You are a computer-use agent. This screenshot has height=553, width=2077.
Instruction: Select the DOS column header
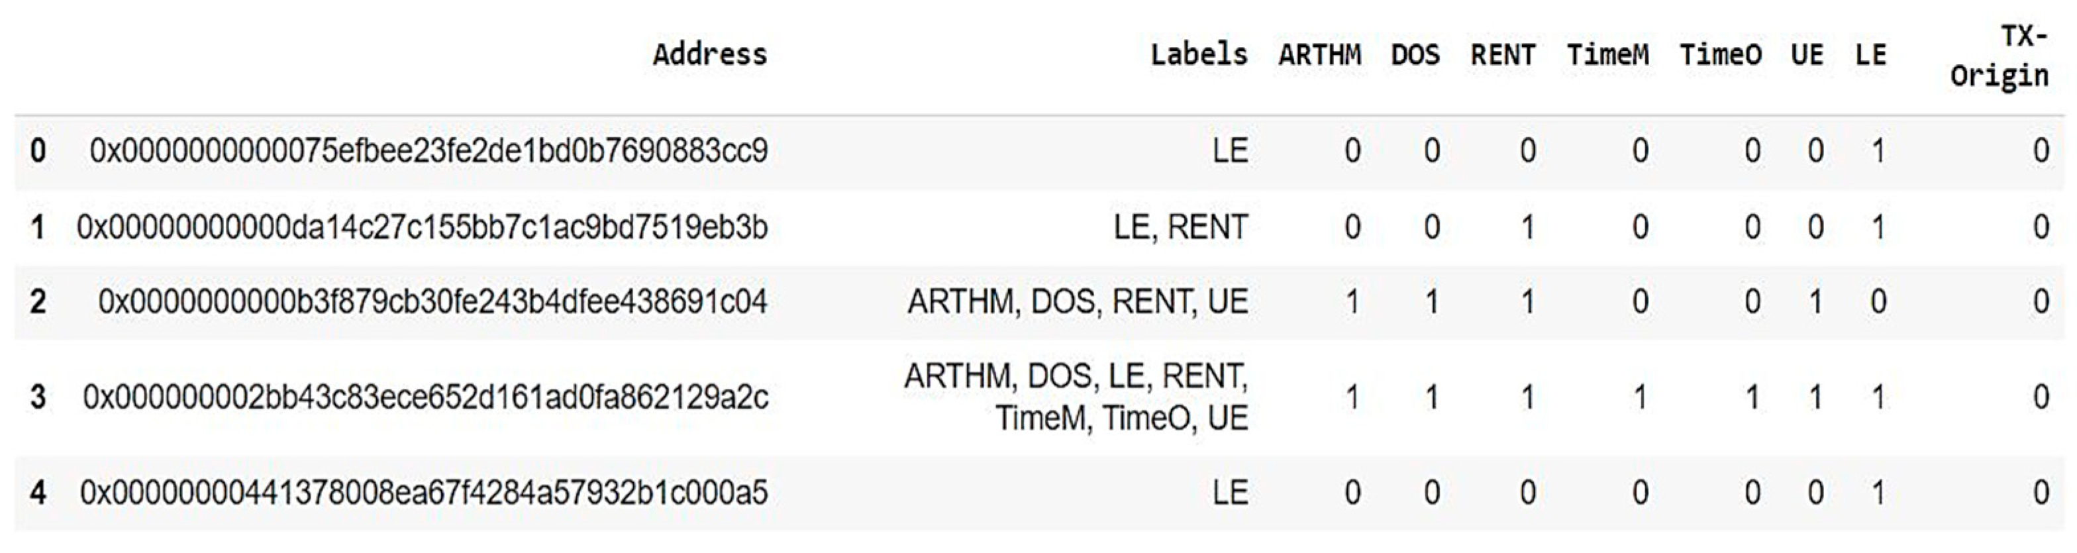click(x=1415, y=55)
